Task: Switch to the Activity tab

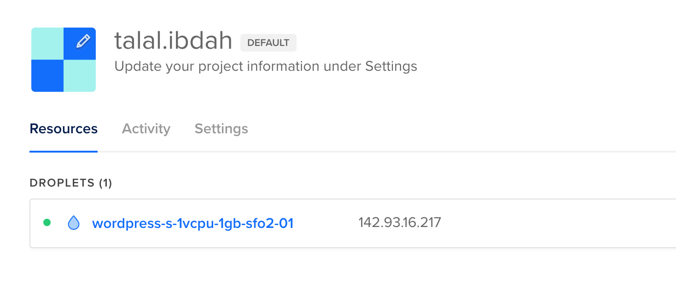Action: click(146, 129)
